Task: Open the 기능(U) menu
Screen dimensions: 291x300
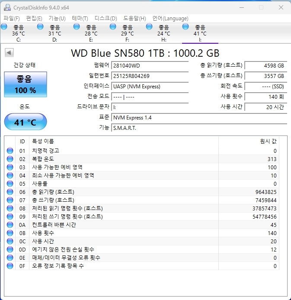Action: pyautogui.click(x=57, y=18)
